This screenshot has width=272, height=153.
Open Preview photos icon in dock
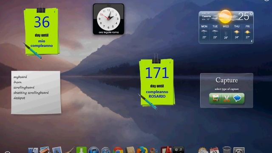click(45, 150)
